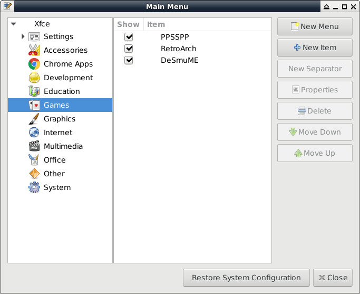Uncheck the PPSSPP show checkbox

pyautogui.click(x=129, y=37)
